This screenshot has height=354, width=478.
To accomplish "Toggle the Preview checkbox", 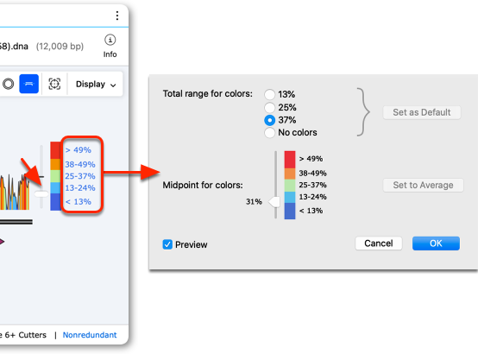I will tap(167, 244).
